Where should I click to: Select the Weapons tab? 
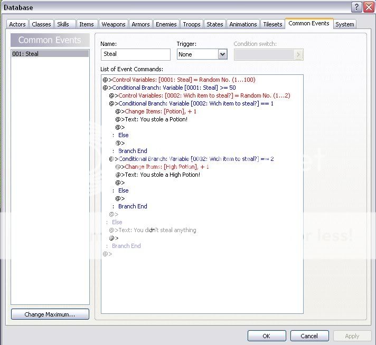point(113,24)
